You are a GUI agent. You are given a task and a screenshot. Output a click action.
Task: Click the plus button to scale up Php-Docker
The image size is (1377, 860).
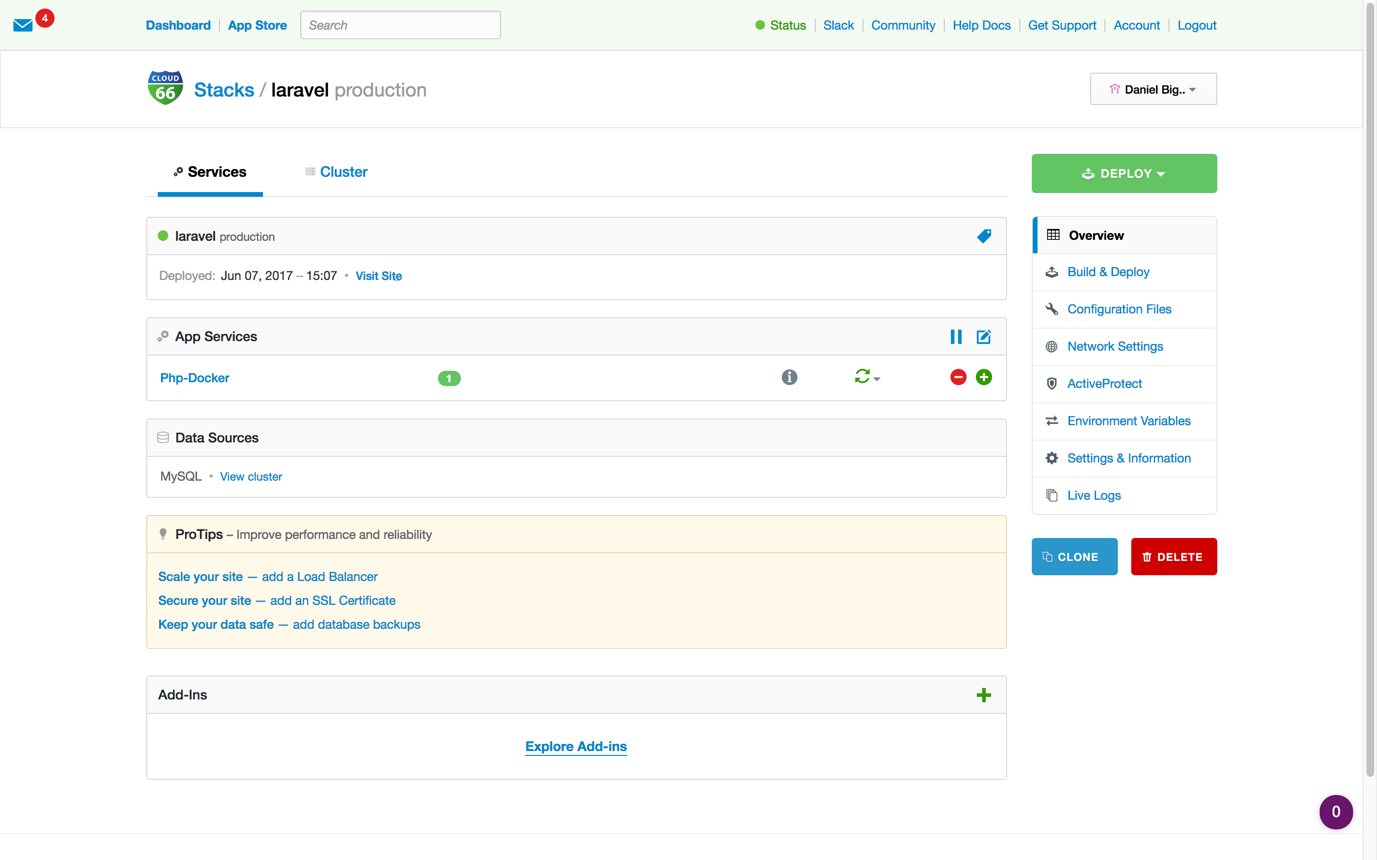[984, 377]
